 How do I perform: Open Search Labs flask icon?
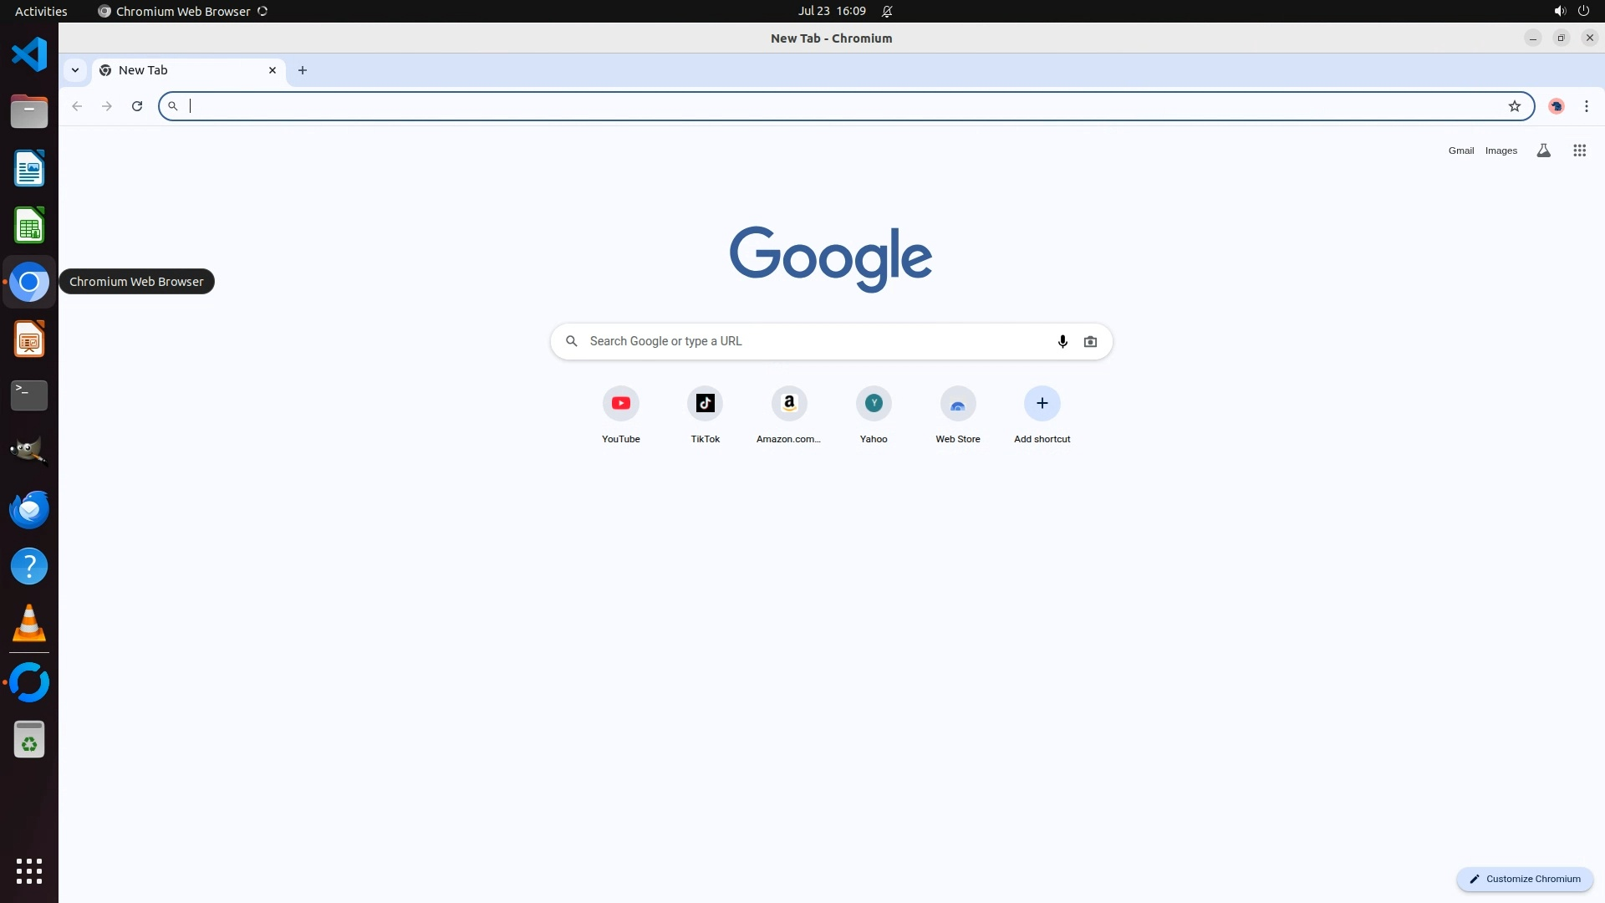point(1543,150)
